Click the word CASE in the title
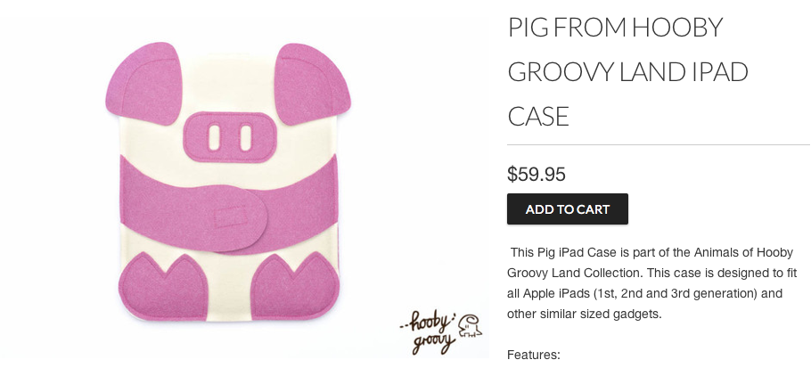811x368 pixels. coord(538,117)
